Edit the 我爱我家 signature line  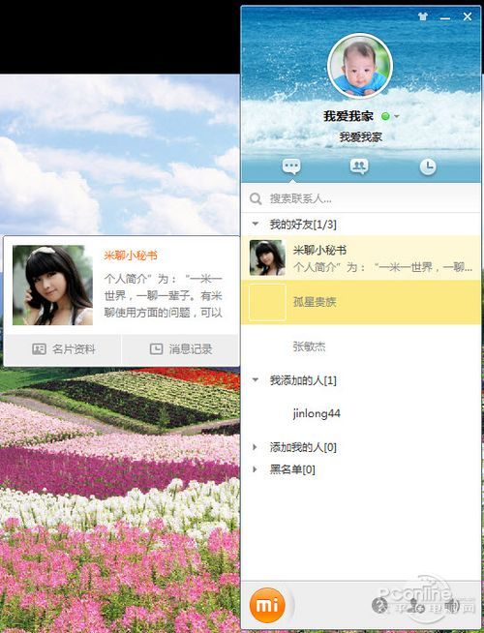point(360,137)
